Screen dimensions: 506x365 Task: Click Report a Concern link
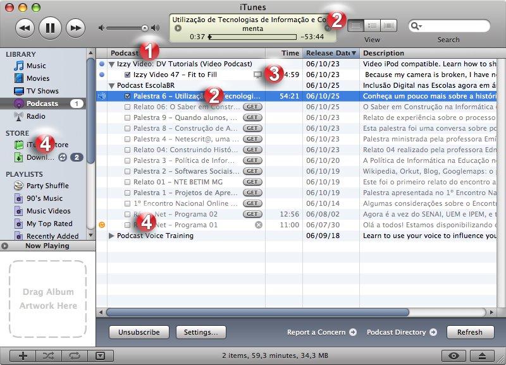[x=322, y=332]
